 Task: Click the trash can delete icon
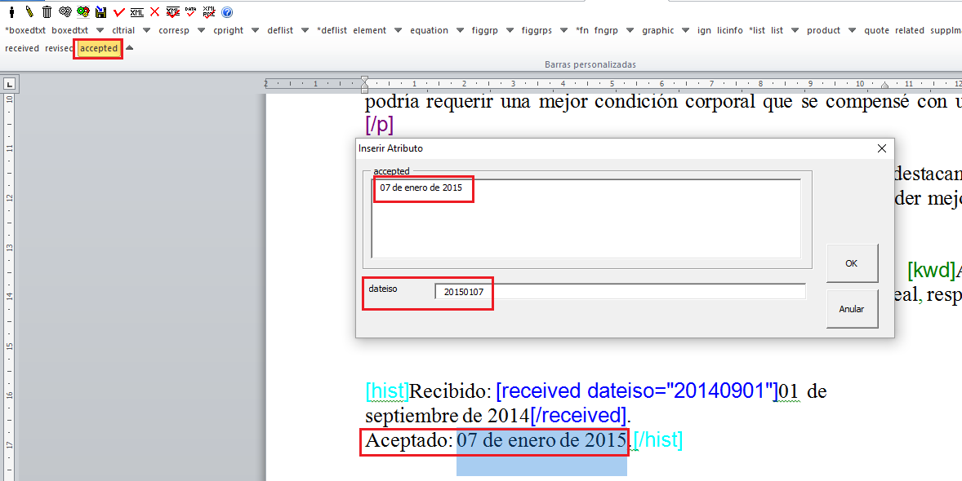(47, 12)
